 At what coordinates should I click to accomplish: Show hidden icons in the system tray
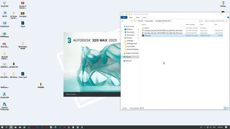pos(205,127)
